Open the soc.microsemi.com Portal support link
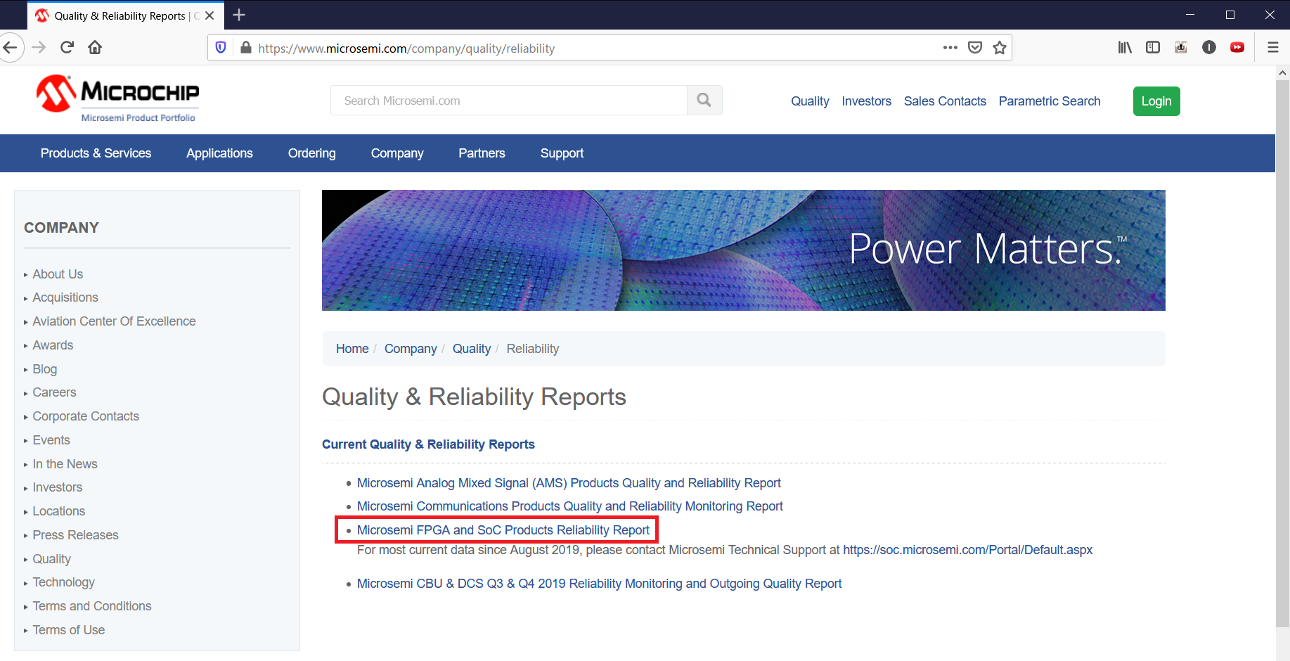 pyautogui.click(x=968, y=550)
